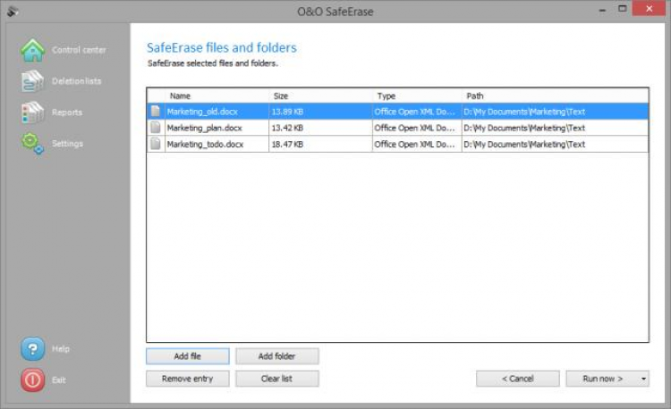Go to Reports label in sidebar
This screenshot has width=671, height=409.
67,113
